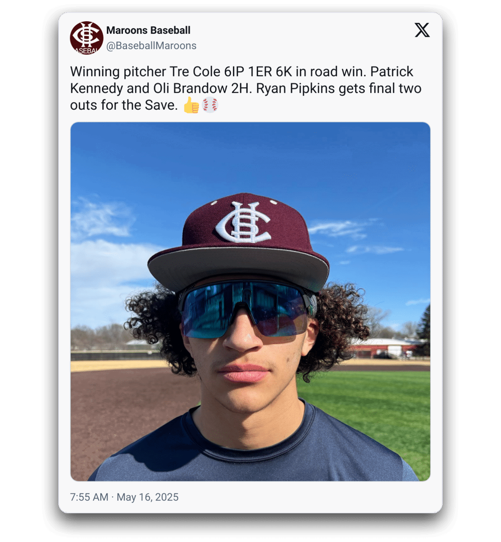
Task: Click the X logo on the tweet
Action: click(x=422, y=30)
